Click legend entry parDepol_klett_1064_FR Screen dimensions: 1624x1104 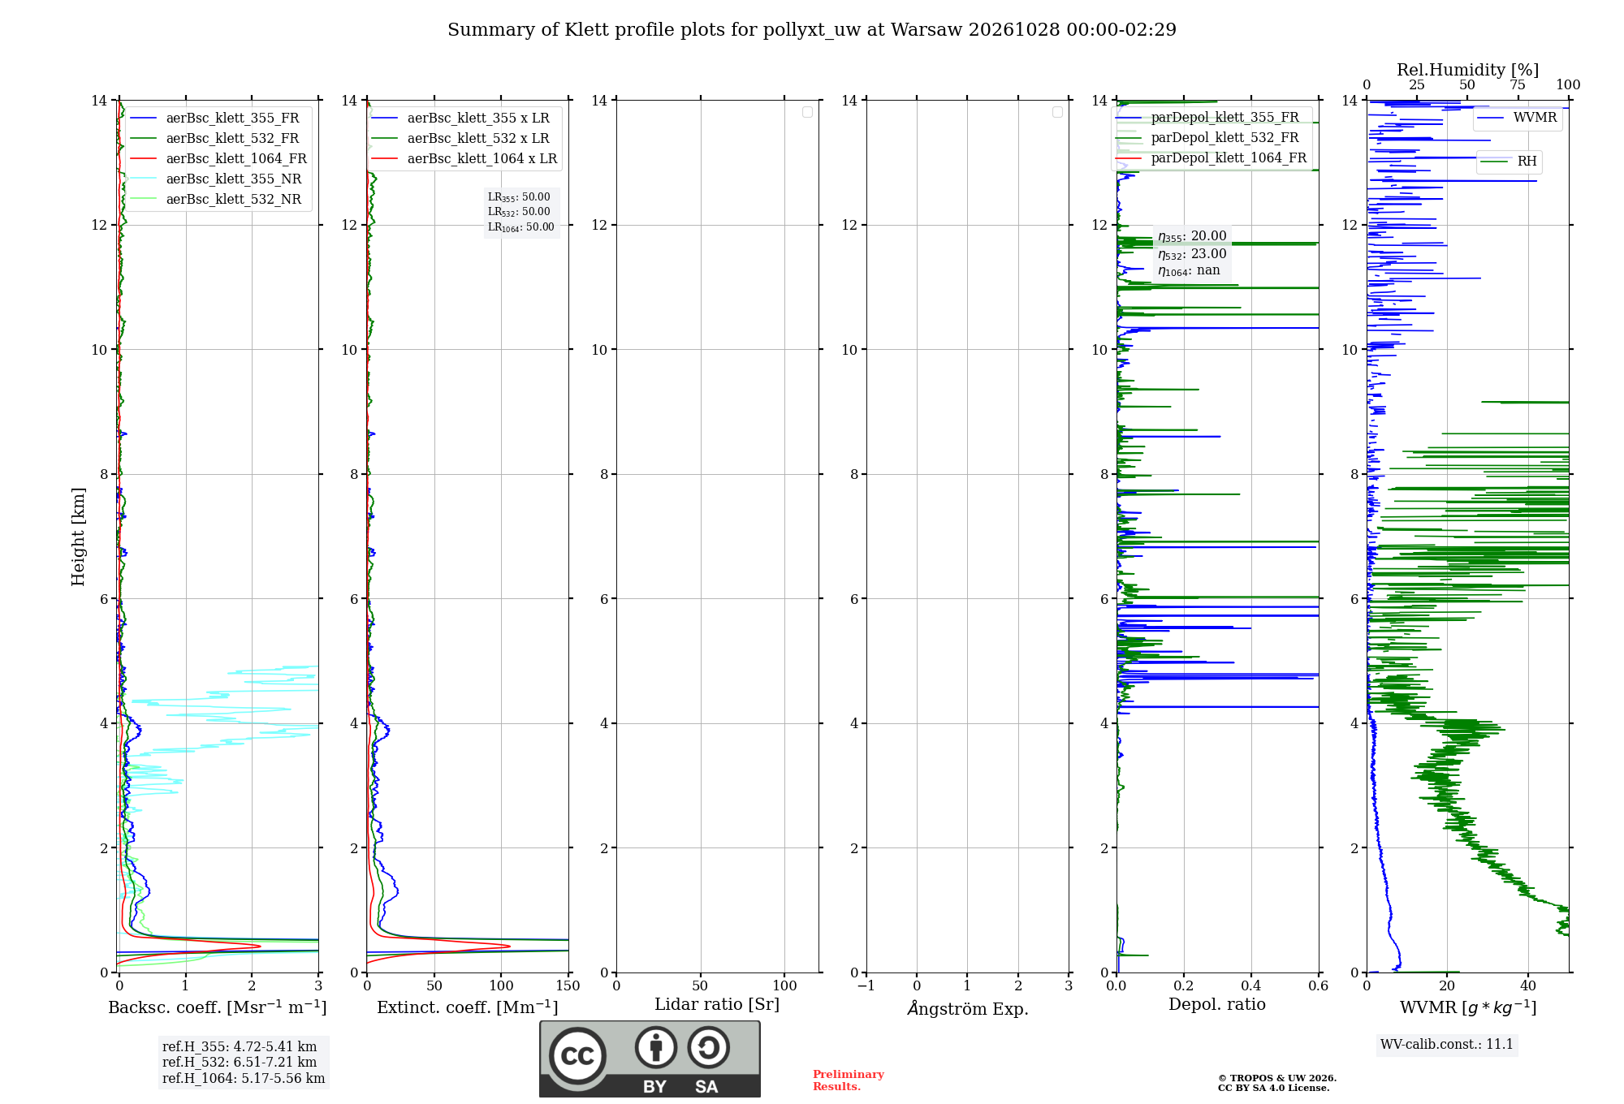pos(1212,157)
